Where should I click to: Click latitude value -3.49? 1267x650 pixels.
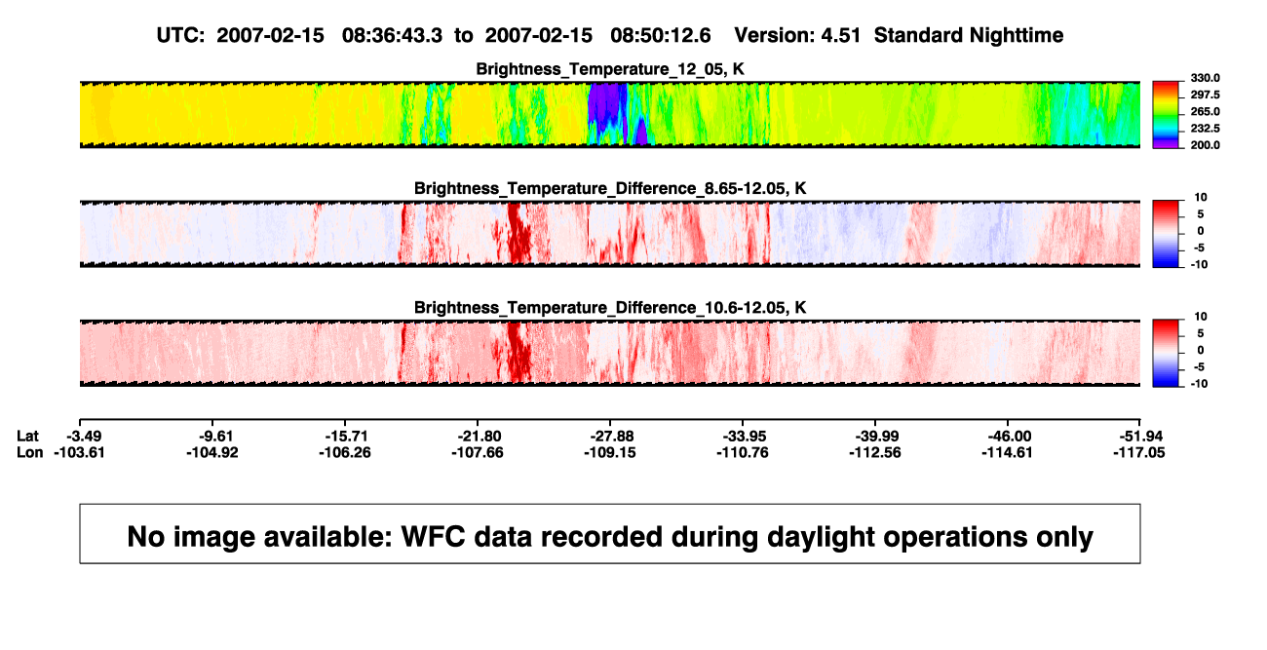[85, 436]
